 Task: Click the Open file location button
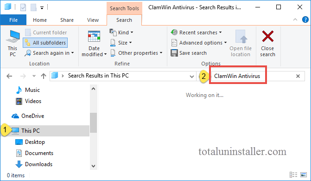pos(241,43)
